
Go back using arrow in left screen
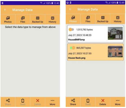tap(5, 10)
